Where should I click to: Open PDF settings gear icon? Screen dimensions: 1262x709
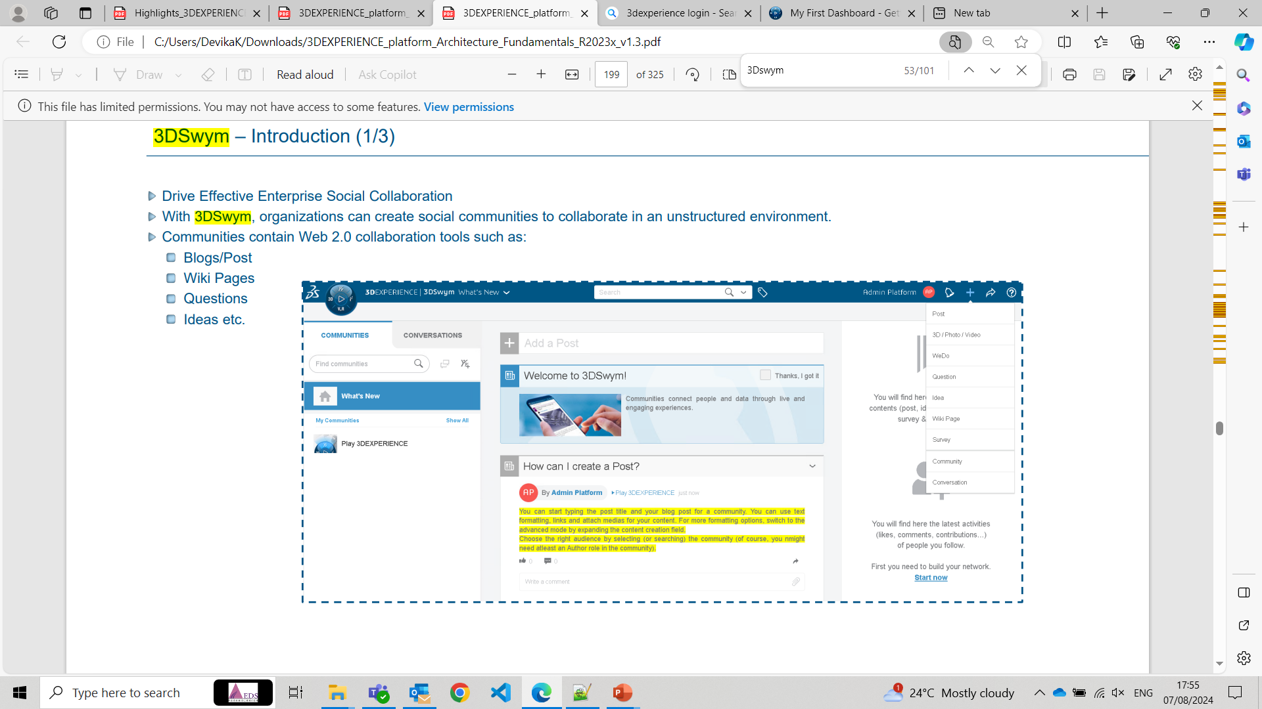pos(1196,75)
